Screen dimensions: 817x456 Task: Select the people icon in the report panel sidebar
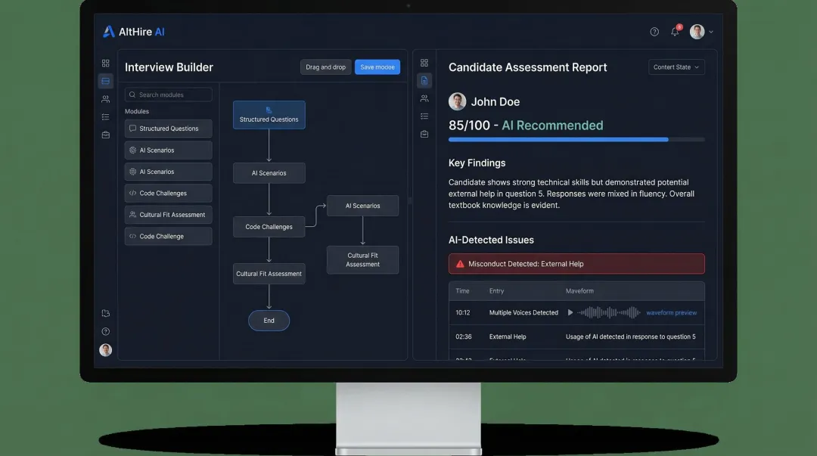click(424, 98)
